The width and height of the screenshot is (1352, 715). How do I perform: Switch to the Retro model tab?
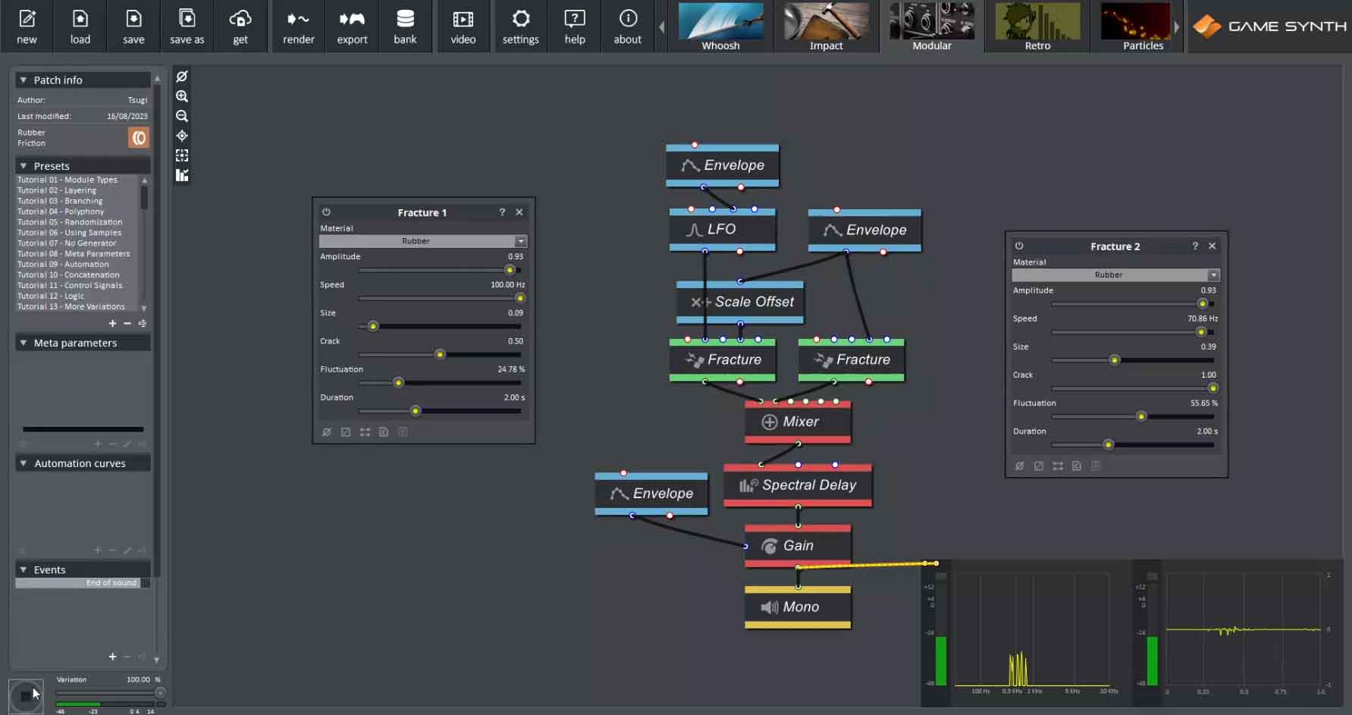[x=1037, y=26]
